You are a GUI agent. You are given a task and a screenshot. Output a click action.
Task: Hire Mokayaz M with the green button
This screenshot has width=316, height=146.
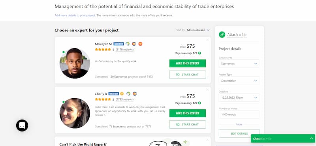pyautogui.click(x=188, y=63)
